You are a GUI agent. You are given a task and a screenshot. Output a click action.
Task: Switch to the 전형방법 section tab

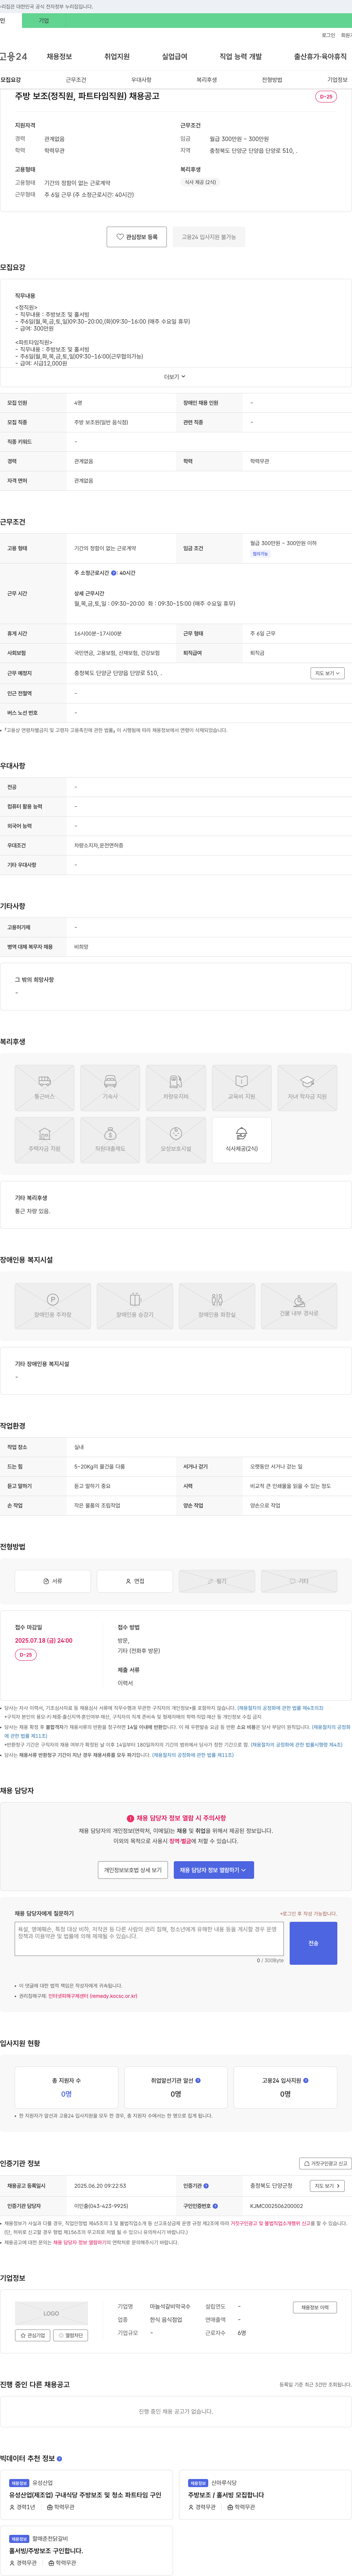pos(272,80)
